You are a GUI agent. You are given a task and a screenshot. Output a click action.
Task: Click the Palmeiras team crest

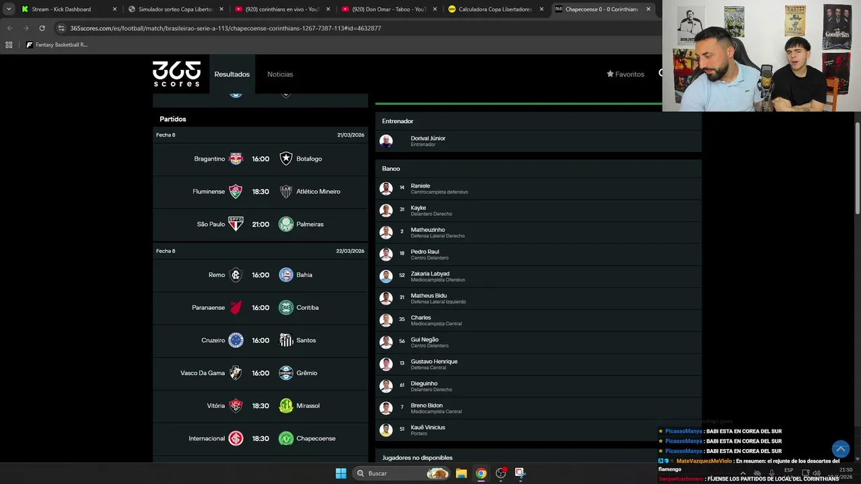pos(286,224)
